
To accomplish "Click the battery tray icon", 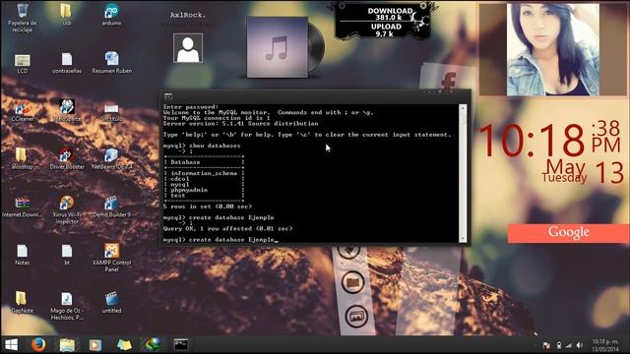I will [558, 345].
